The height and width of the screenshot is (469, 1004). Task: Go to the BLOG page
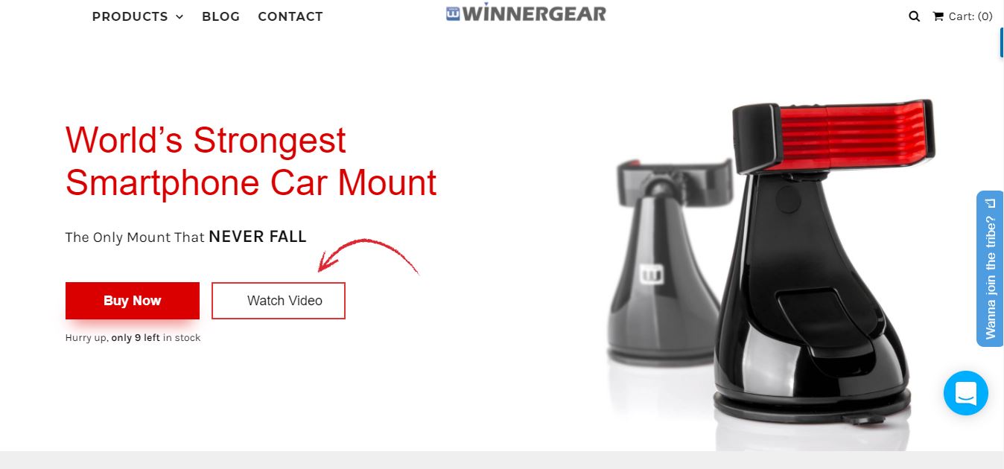click(x=220, y=16)
